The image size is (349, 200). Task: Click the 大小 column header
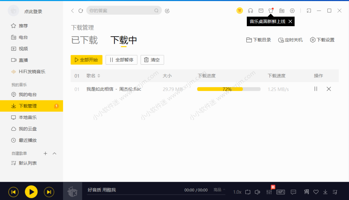click(167, 76)
